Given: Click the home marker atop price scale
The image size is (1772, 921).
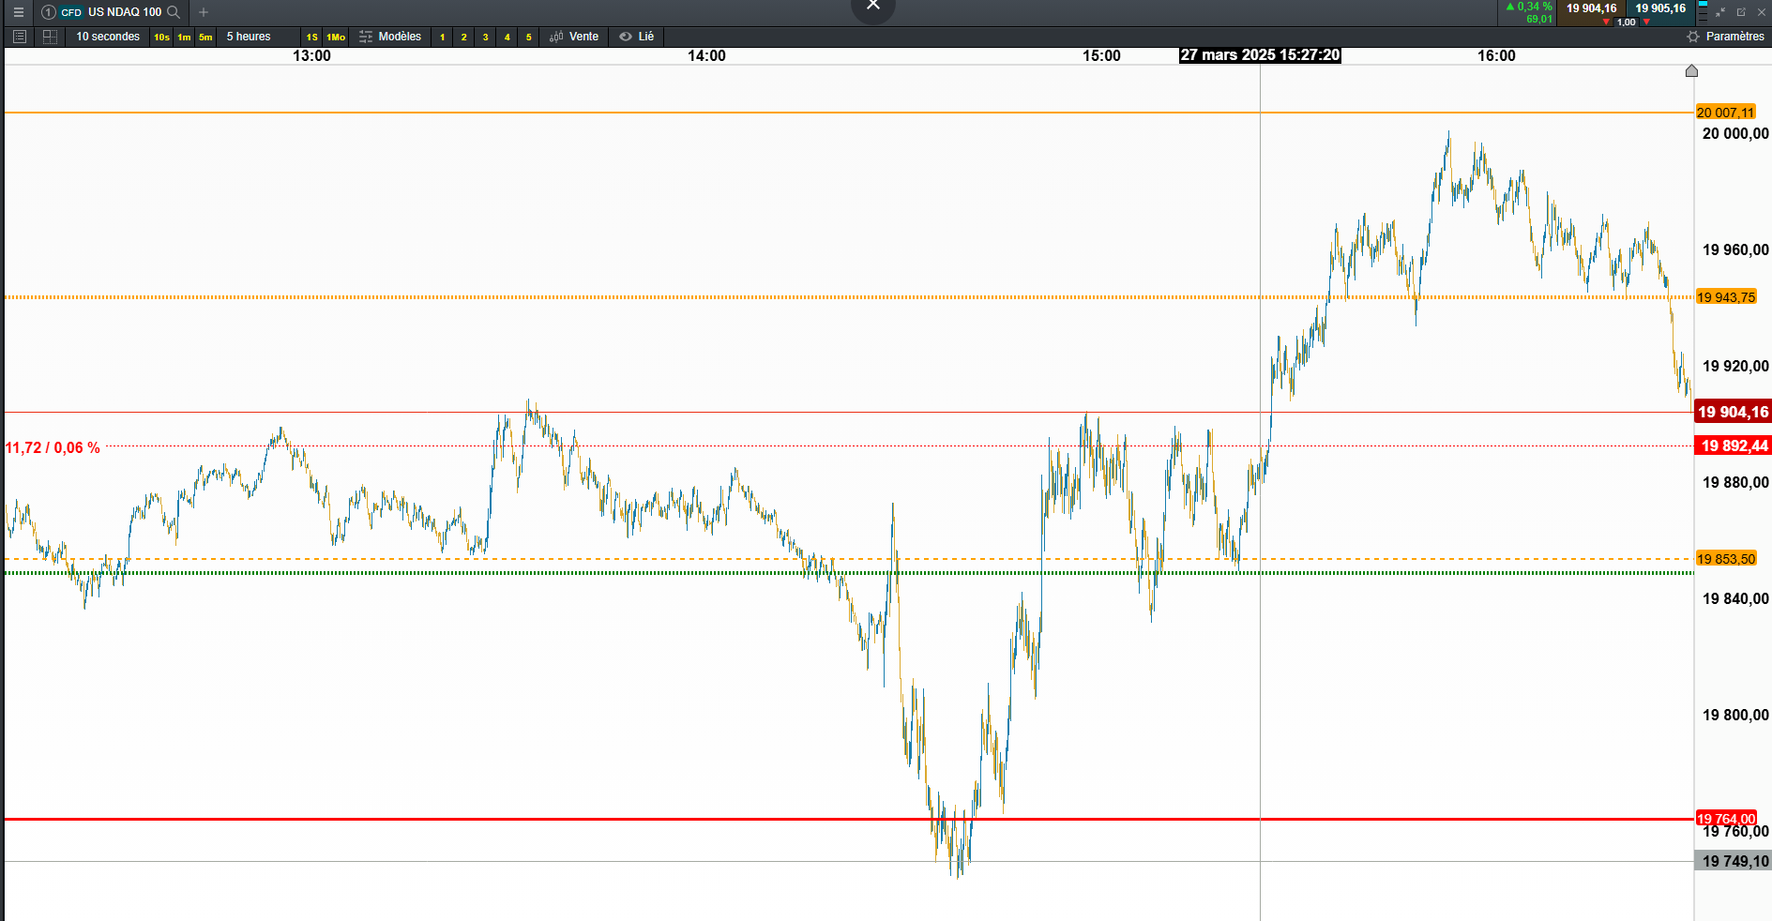Looking at the screenshot, I should (1691, 71).
